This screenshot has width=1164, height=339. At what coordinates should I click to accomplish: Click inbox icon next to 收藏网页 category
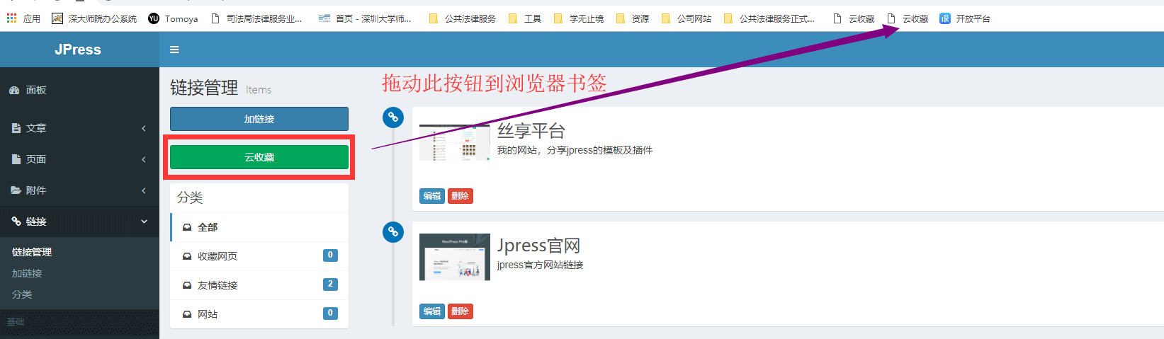point(187,256)
